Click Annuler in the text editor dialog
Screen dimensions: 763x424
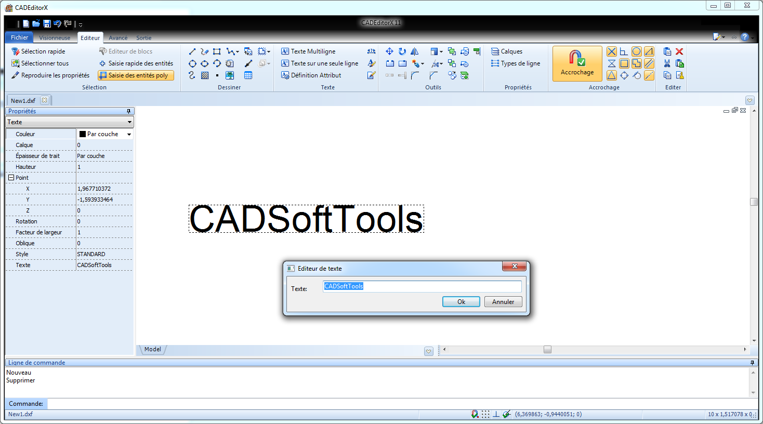click(503, 302)
